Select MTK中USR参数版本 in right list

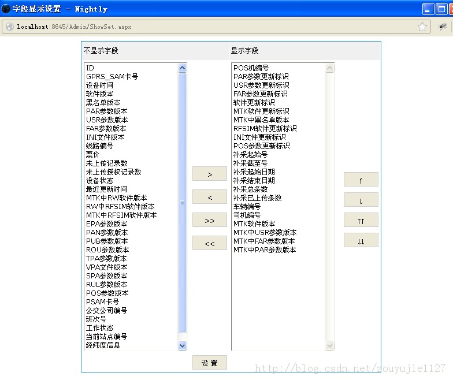click(279, 232)
